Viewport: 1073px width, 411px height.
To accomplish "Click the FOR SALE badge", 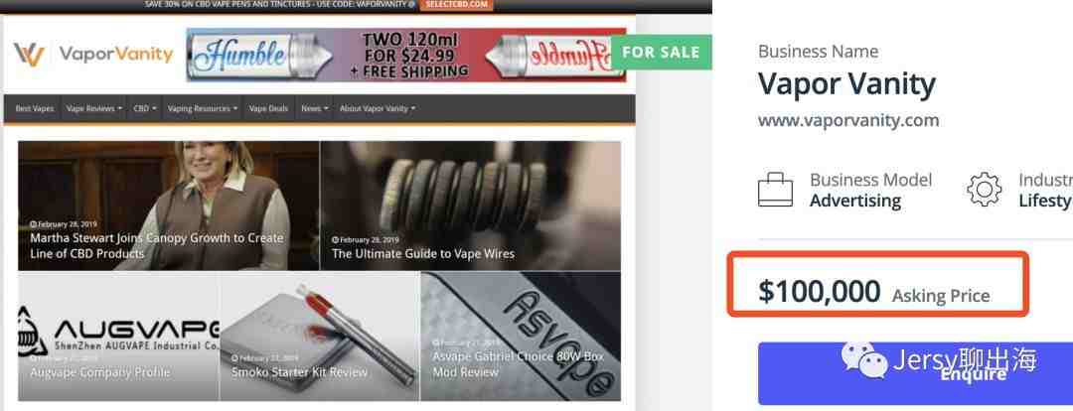I will [x=661, y=53].
